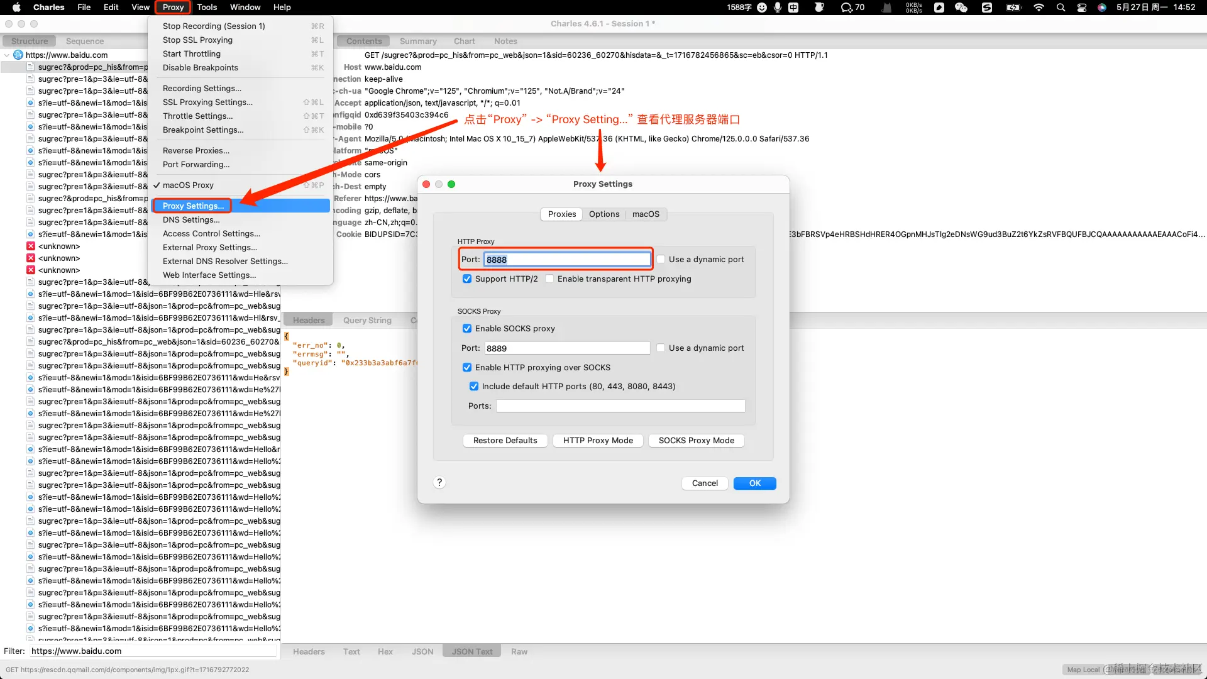Image resolution: width=1207 pixels, height=679 pixels.
Task: Open Control Center icon in menu bar
Action: (x=1082, y=8)
